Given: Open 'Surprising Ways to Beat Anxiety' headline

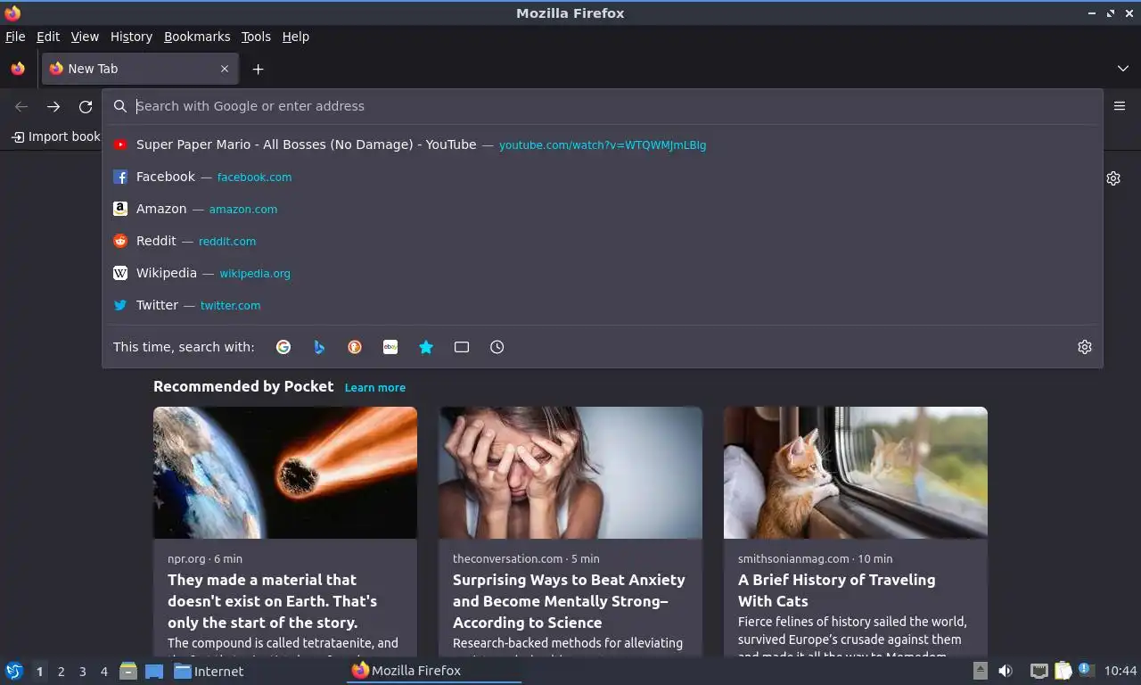Looking at the screenshot, I should tap(569, 601).
